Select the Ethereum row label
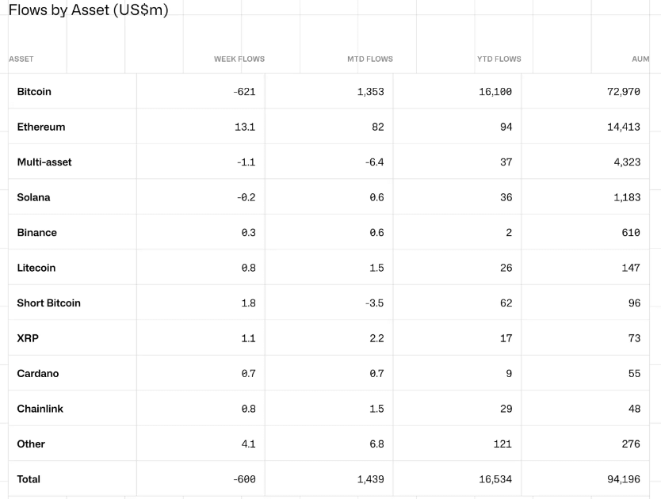 click(x=41, y=127)
